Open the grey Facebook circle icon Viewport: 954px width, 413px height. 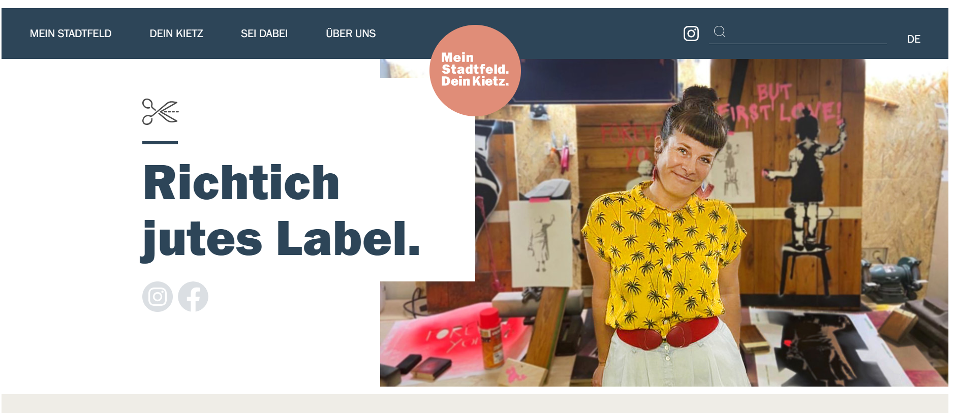point(193,297)
